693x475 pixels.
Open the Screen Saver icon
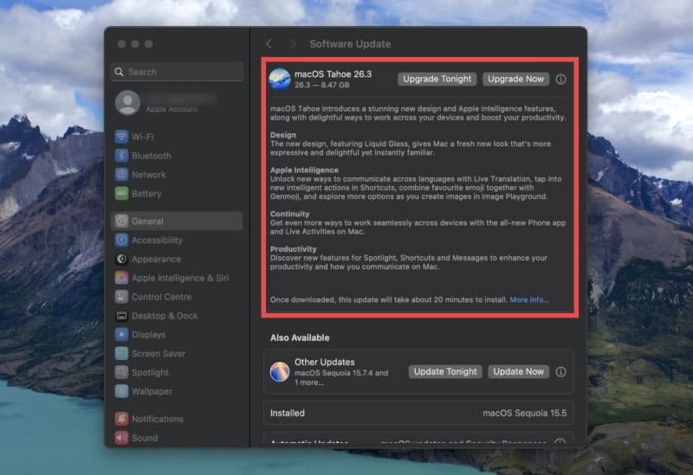(121, 353)
